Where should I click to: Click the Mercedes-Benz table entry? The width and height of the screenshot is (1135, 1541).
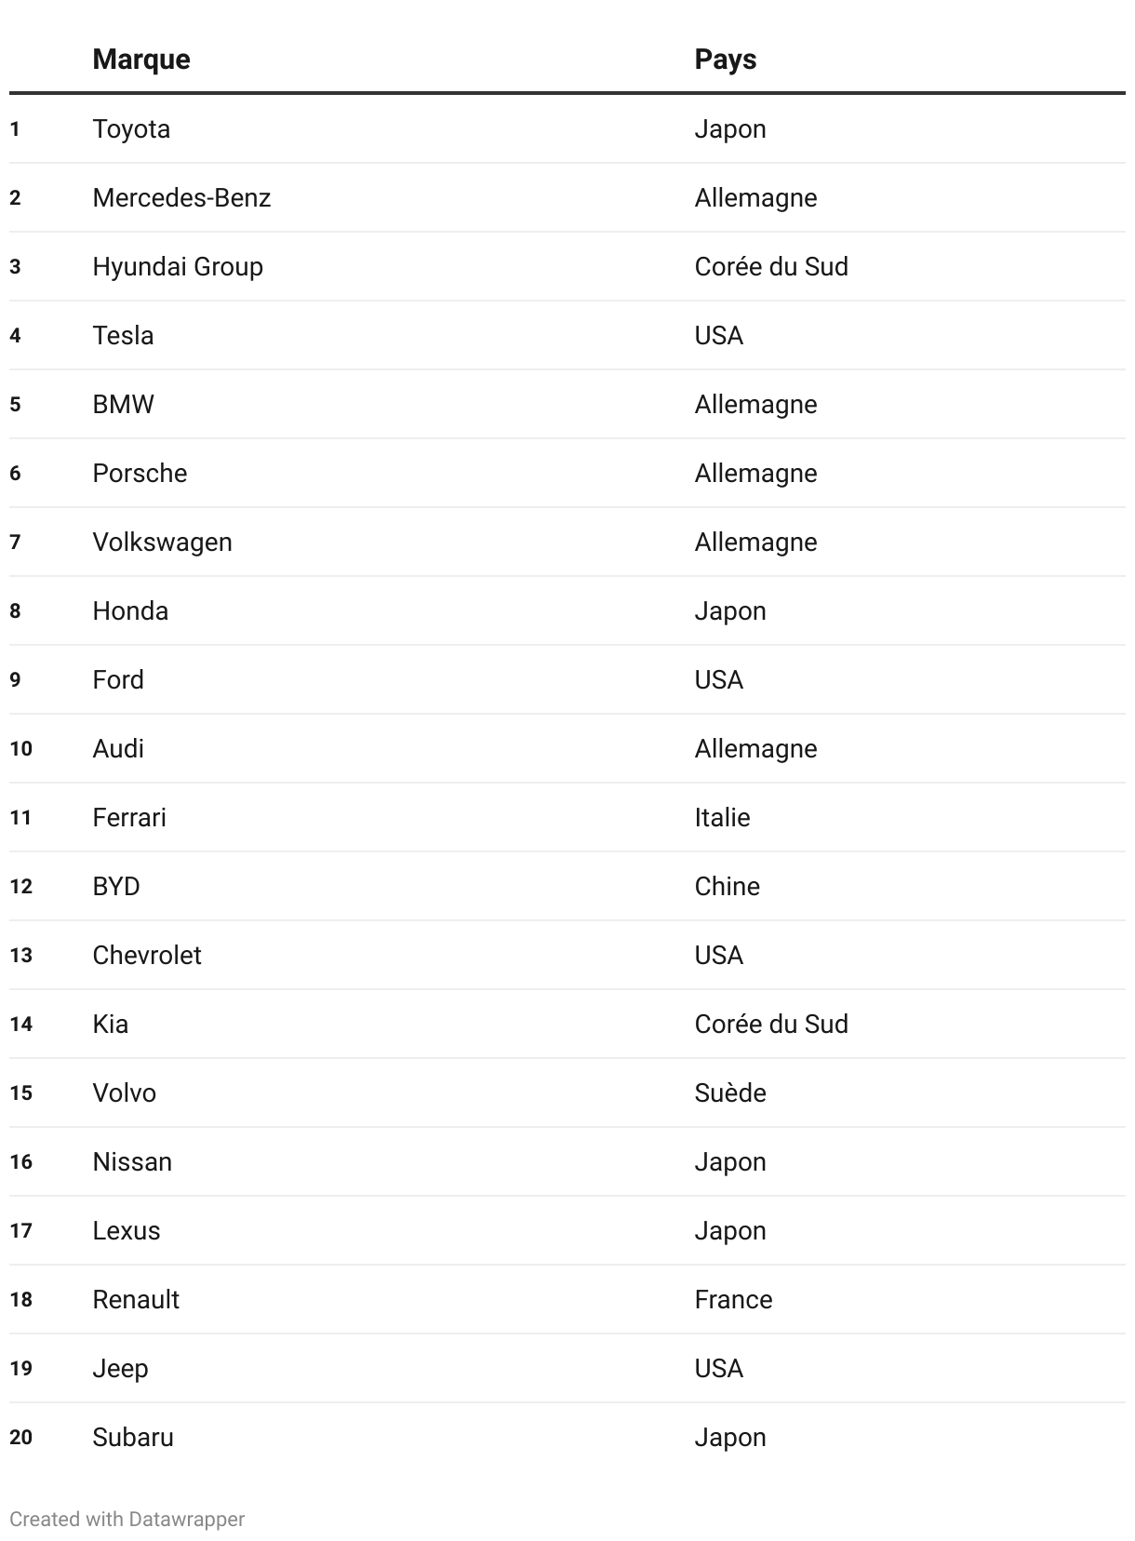point(181,197)
